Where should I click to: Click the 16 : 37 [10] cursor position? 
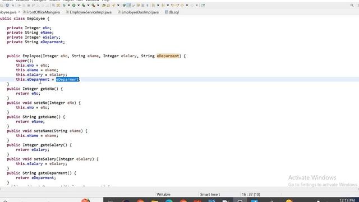(251, 195)
